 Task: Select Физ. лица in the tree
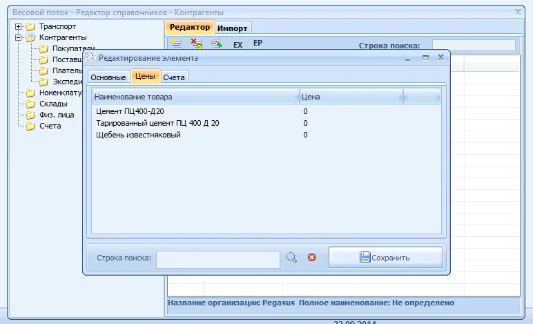[x=57, y=115]
